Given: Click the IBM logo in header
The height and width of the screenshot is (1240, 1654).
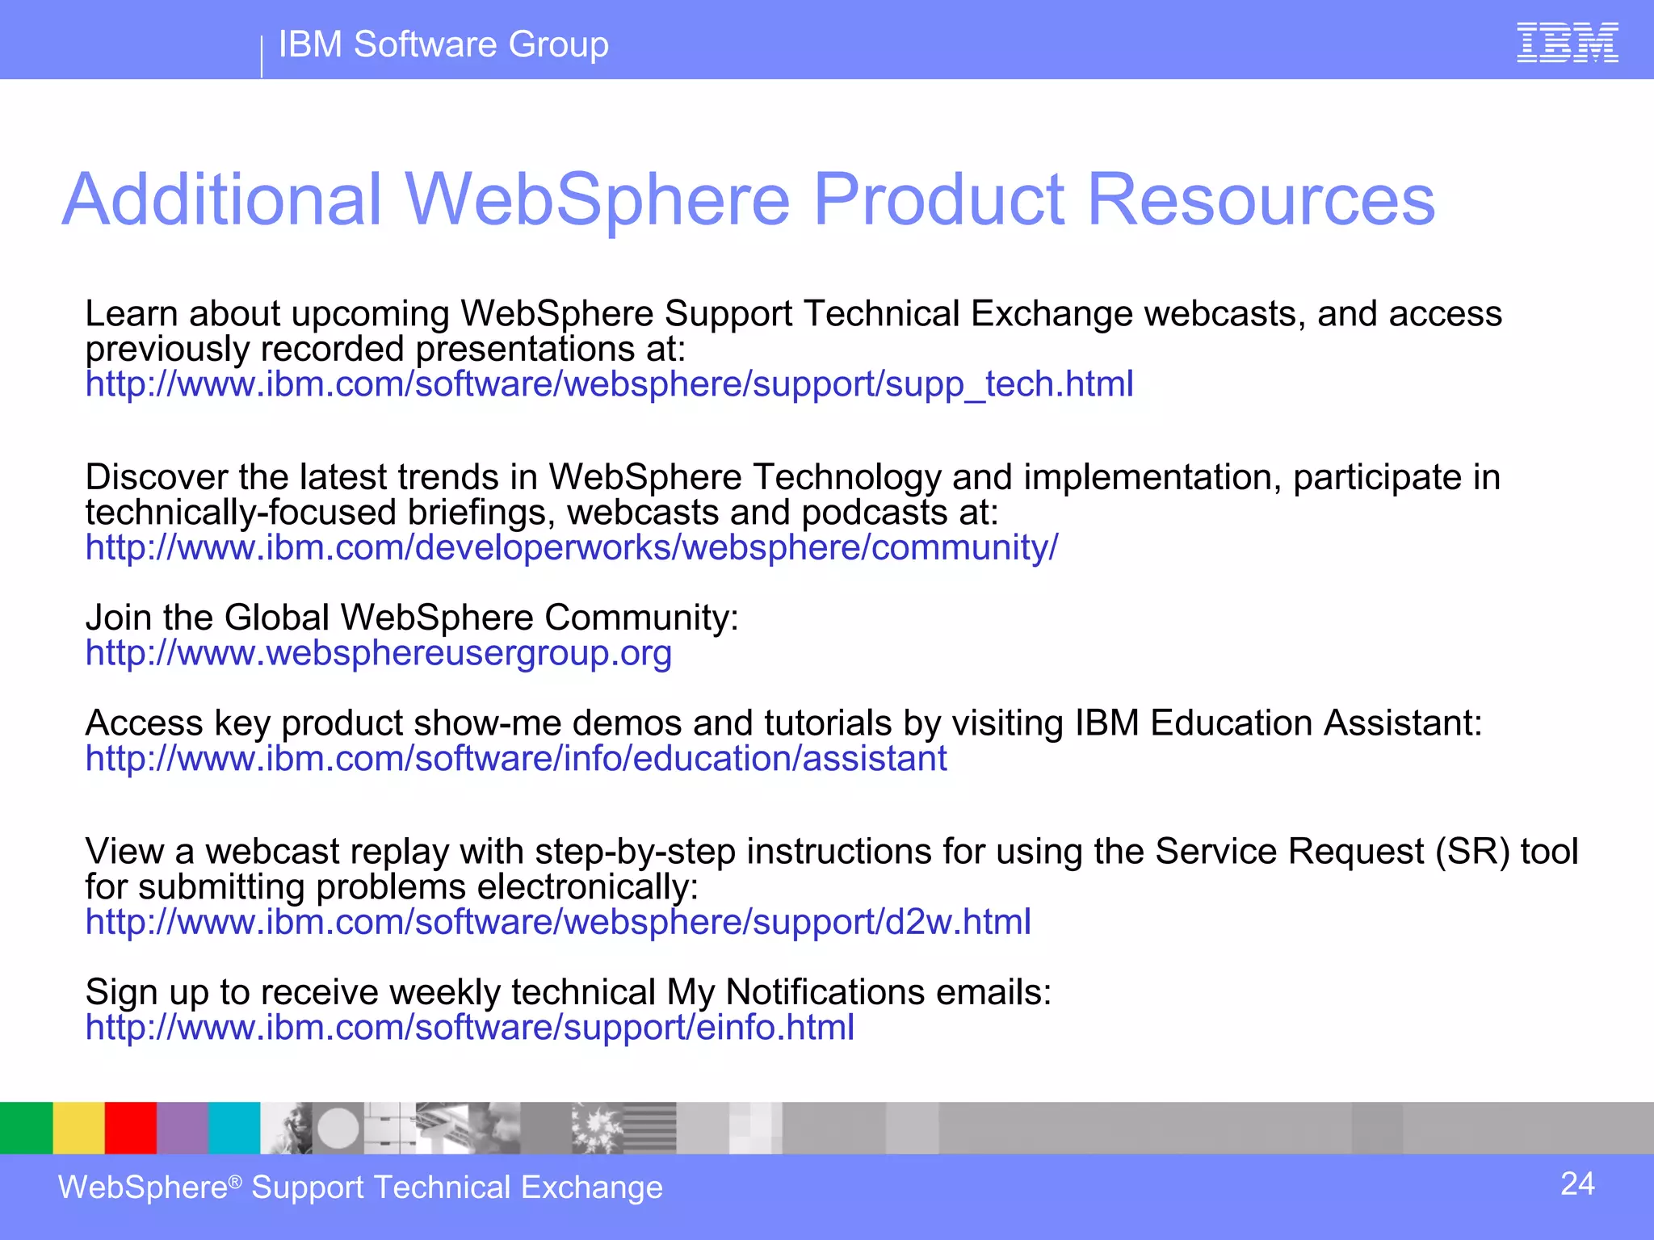Looking at the screenshot, I should pyautogui.click(x=1568, y=43).
